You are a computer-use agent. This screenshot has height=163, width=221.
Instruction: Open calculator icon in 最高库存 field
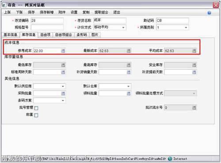pyautogui.click(x=129, y=65)
